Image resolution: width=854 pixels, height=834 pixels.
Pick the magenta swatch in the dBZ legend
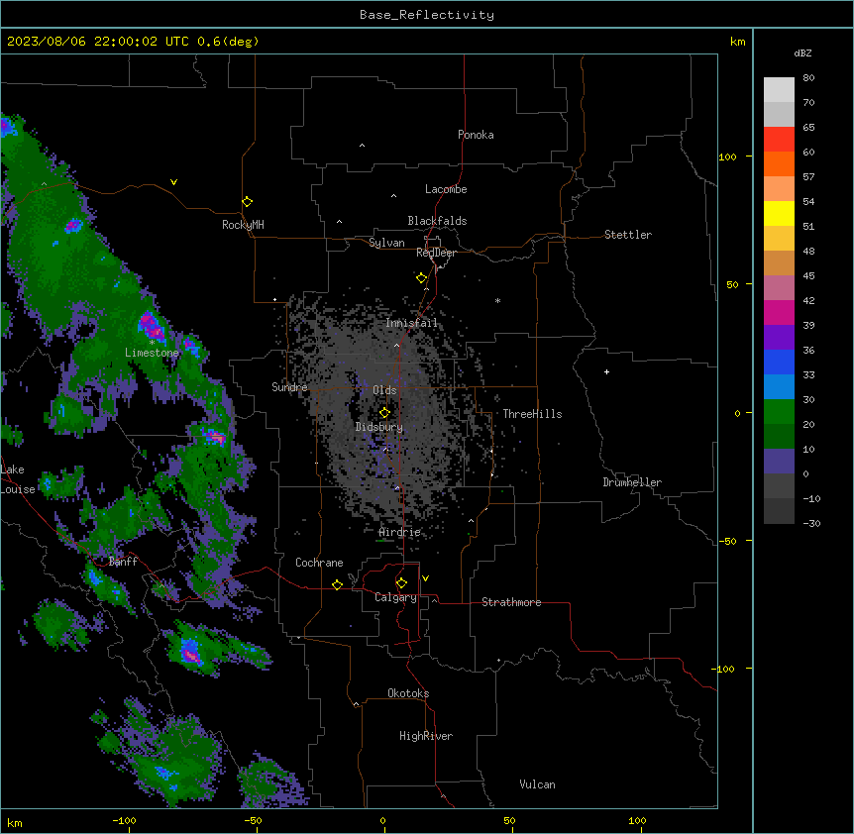(x=779, y=312)
